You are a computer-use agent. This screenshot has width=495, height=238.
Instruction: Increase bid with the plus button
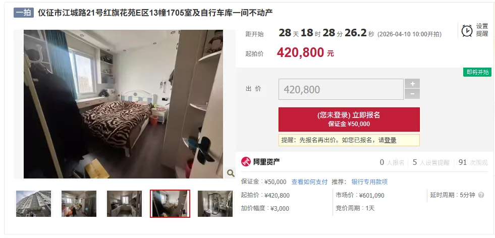[x=412, y=84]
